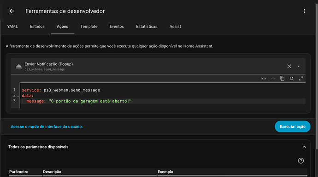Click the Descrição column header
Image resolution: width=318 pixels, height=177 pixels.
tap(52, 172)
